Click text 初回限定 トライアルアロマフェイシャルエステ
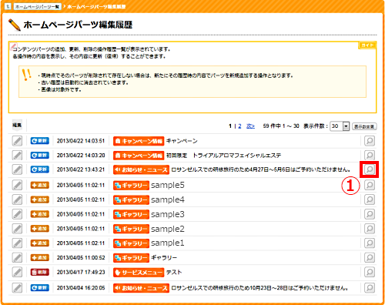The width and height of the screenshot is (385, 305). click(x=223, y=156)
